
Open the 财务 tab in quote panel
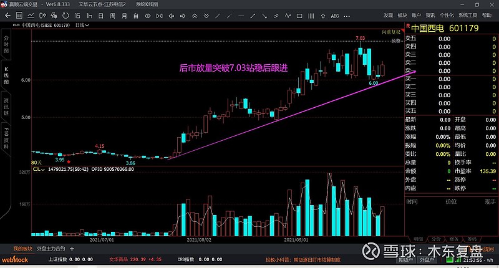coord(454,239)
